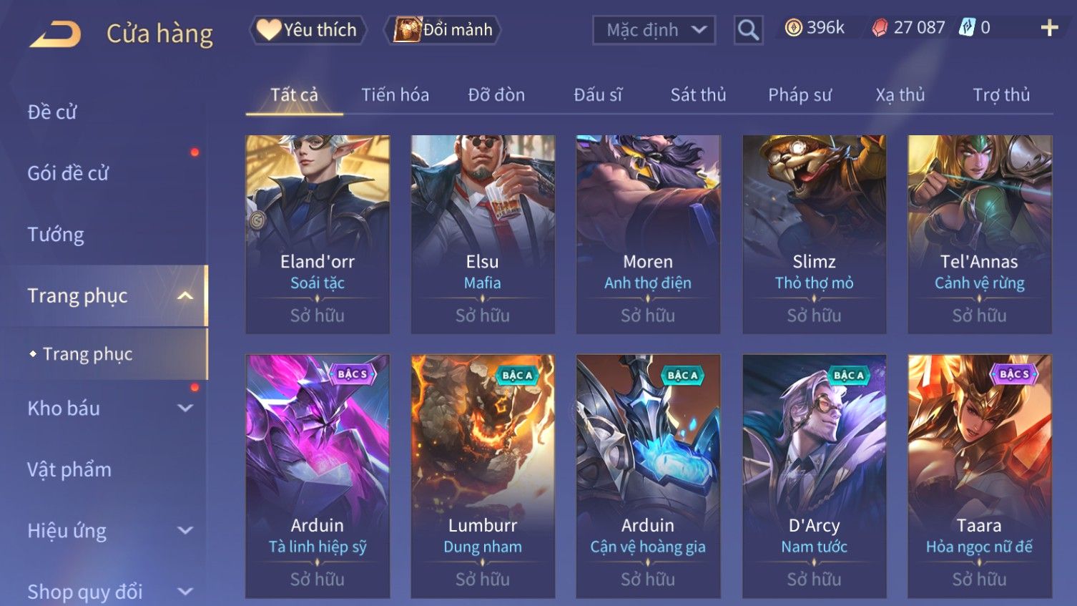Click the gold coin icon showing 396k
The height and width of the screenshot is (606, 1077).
pyautogui.click(x=793, y=28)
